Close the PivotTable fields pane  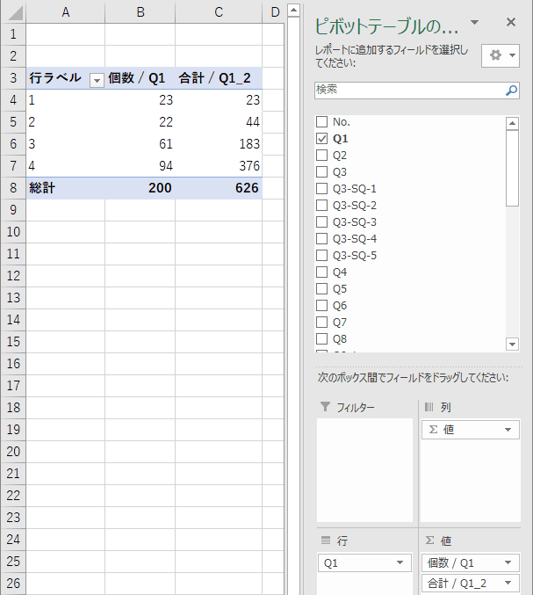tap(511, 23)
